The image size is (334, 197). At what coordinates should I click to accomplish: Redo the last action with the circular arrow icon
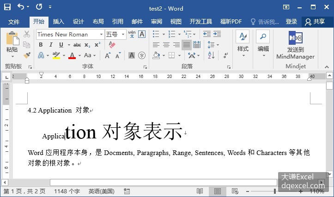tap(39, 7)
